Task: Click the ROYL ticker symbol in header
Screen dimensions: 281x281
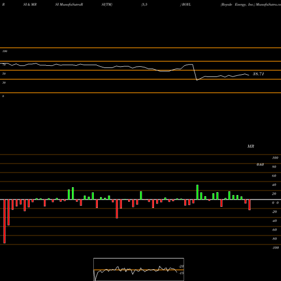Action: pos(187,4)
